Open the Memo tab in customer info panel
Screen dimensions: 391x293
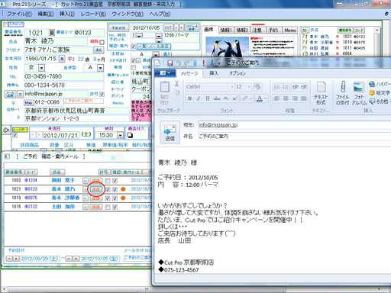coord(290,30)
